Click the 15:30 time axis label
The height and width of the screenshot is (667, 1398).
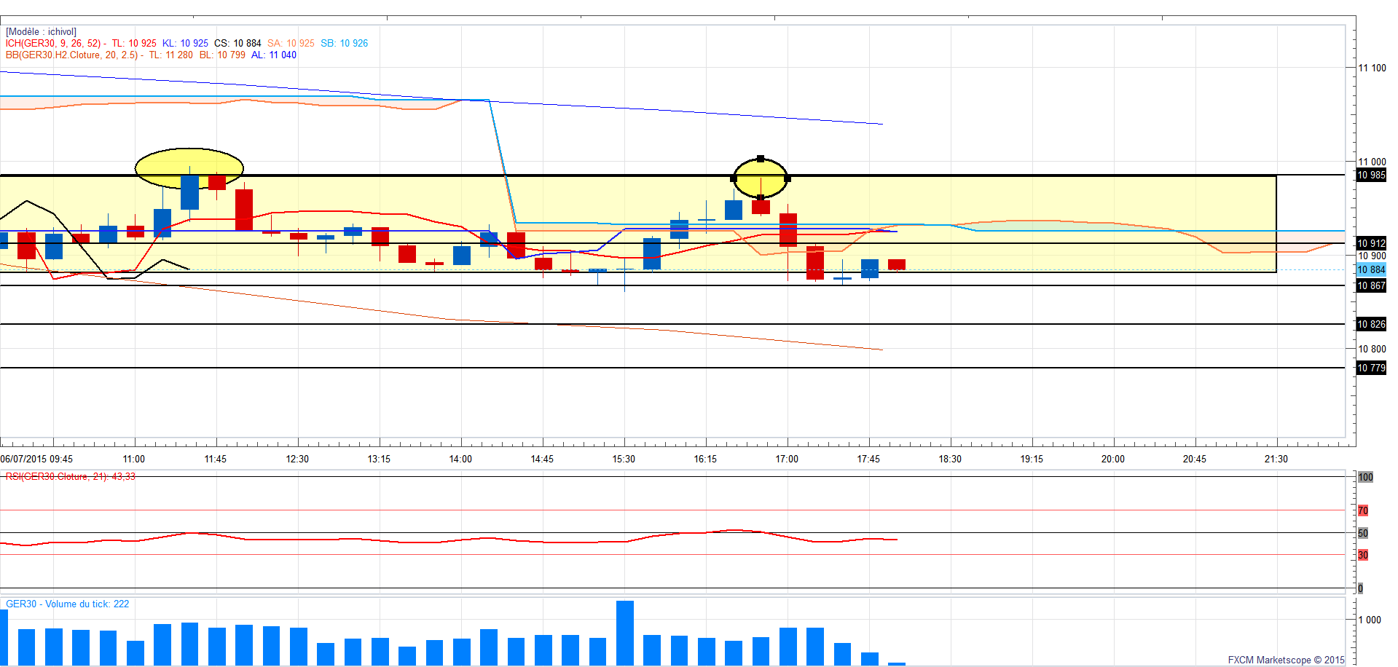coord(624,459)
